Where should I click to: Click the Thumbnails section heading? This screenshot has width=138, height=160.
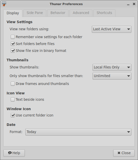(18, 60)
